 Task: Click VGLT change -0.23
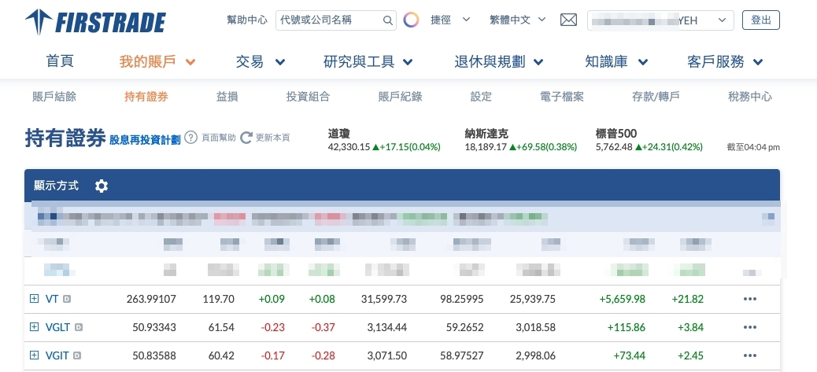[272, 327]
